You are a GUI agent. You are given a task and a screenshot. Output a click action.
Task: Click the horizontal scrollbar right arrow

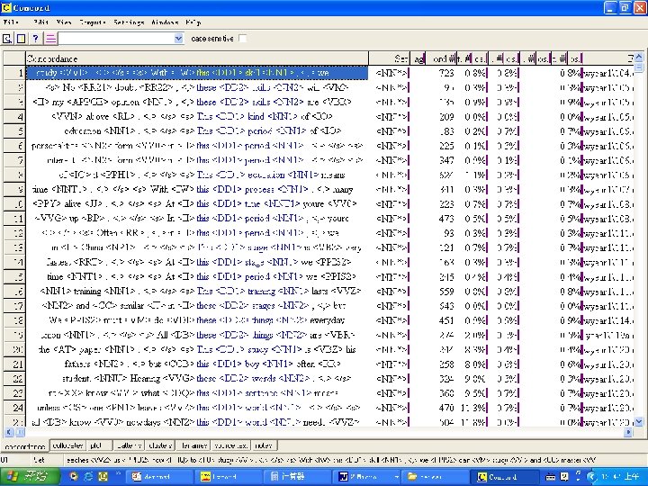coord(628,432)
